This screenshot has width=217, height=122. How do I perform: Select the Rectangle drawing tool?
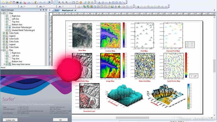(113, 2)
